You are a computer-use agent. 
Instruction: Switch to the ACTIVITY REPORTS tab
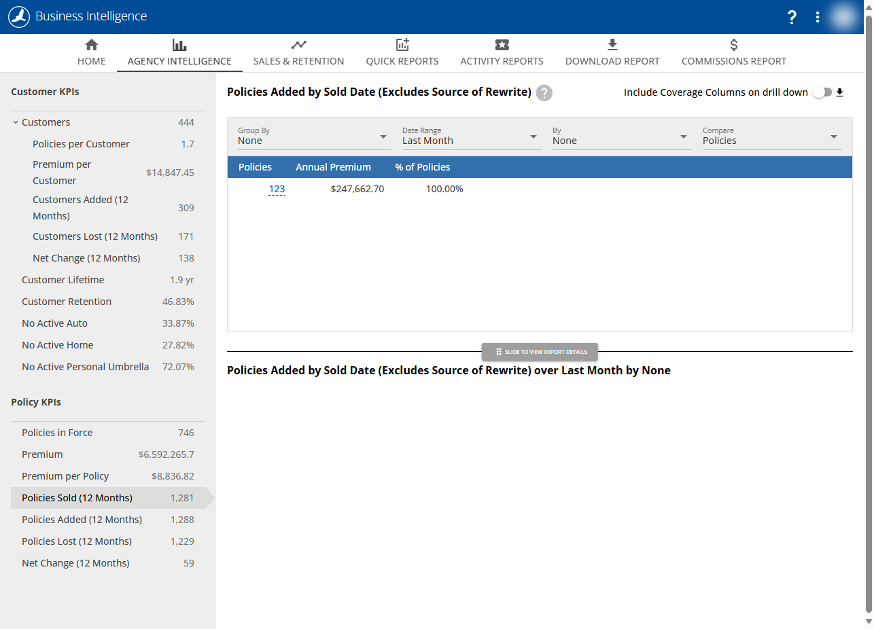(x=502, y=53)
